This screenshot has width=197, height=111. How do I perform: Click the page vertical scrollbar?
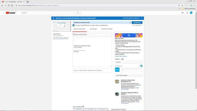point(196,50)
